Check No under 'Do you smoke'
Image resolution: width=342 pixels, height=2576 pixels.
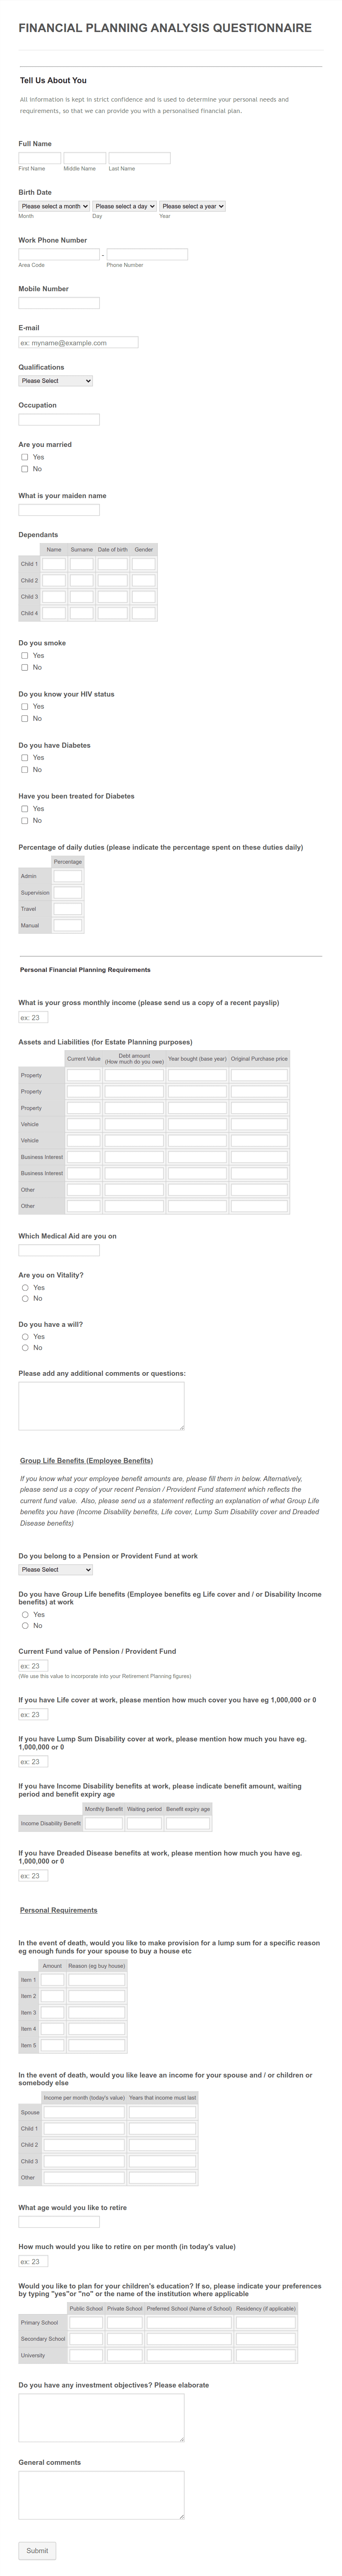[25, 668]
